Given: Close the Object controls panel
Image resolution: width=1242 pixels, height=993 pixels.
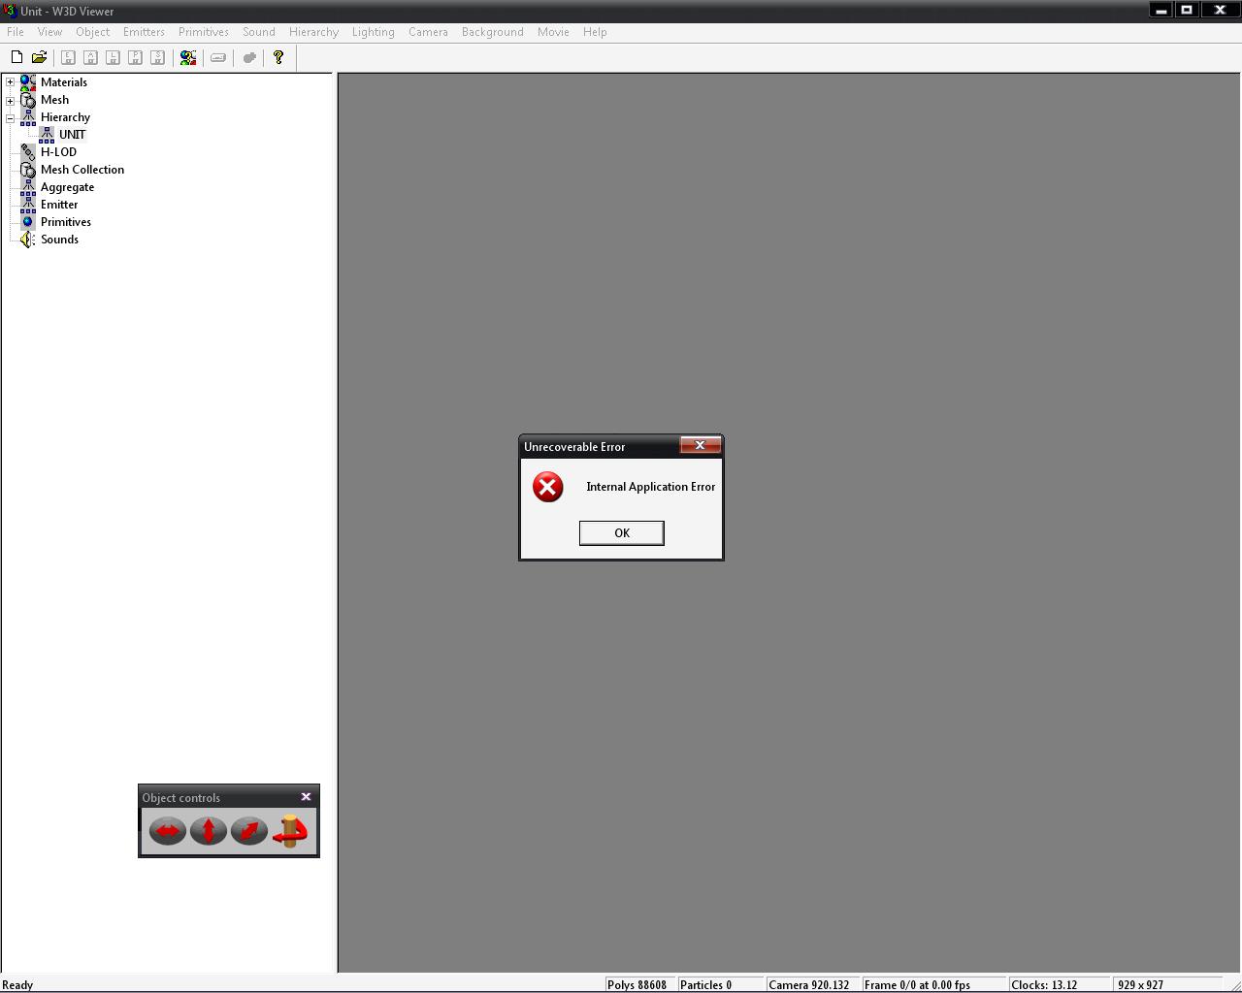Looking at the screenshot, I should (x=306, y=797).
